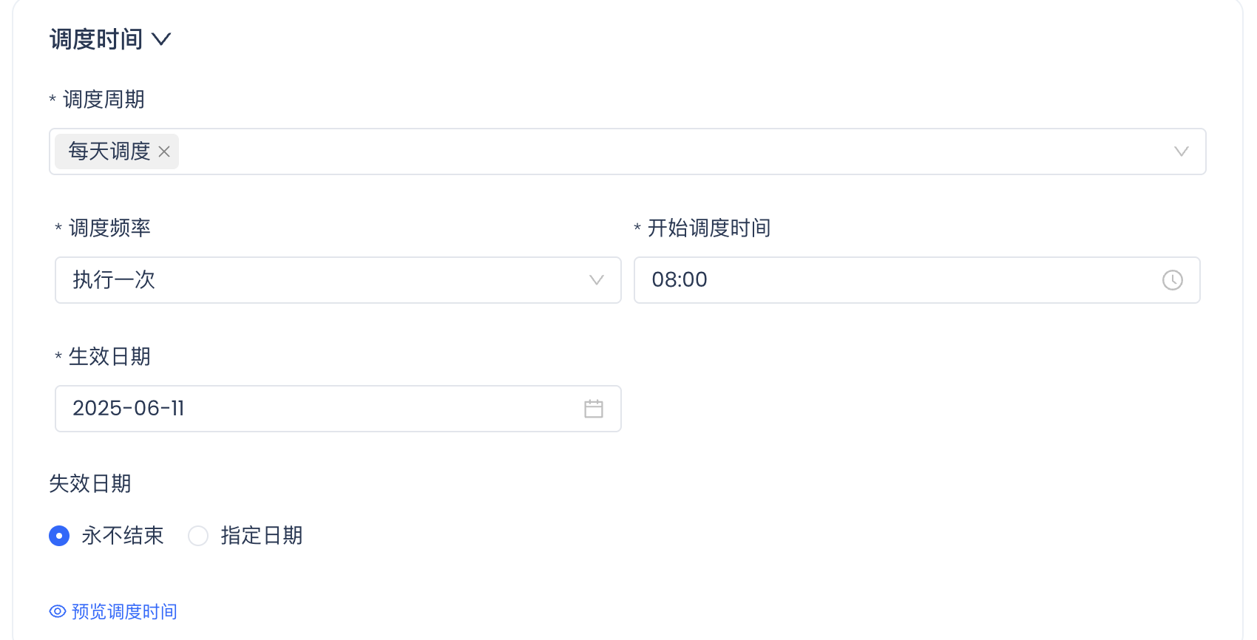Viewport: 1257px width, 640px height.
Task: Choose the 指定日期 radio option
Action: [198, 536]
